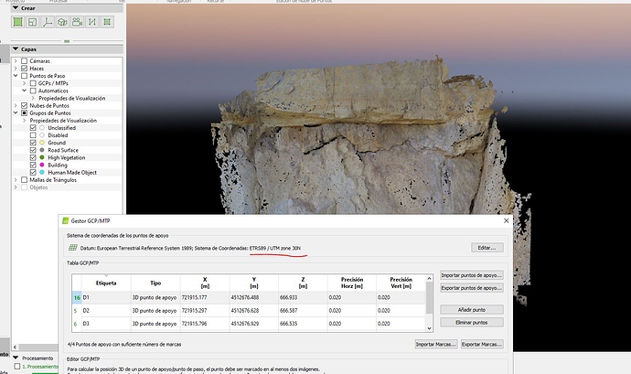Image resolution: width=631 pixels, height=374 pixels.
Task: Expand the Mallas de Triángulos node
Action: pos(16,179)
